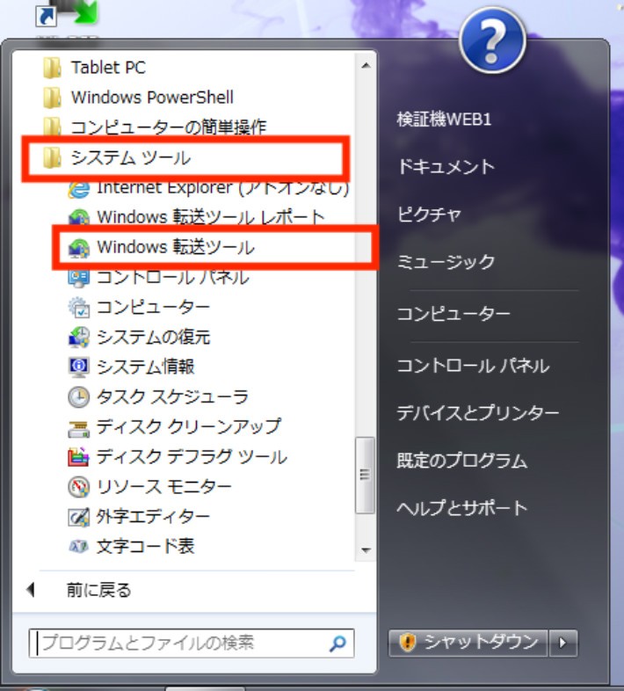Open Tablet PC folder label

coord(108,68)
